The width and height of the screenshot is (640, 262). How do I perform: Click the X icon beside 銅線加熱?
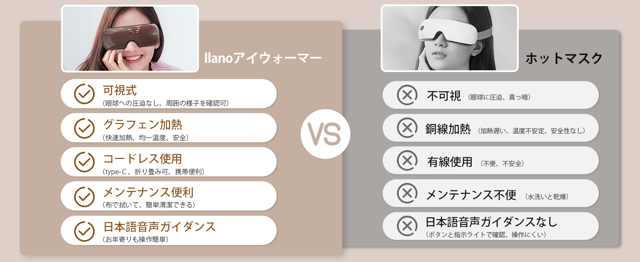coord(407,128)
